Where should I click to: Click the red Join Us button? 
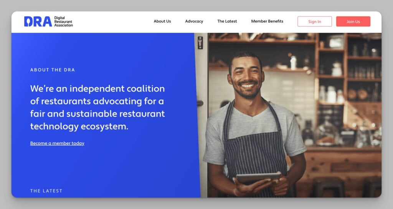[x=353, y=21]
